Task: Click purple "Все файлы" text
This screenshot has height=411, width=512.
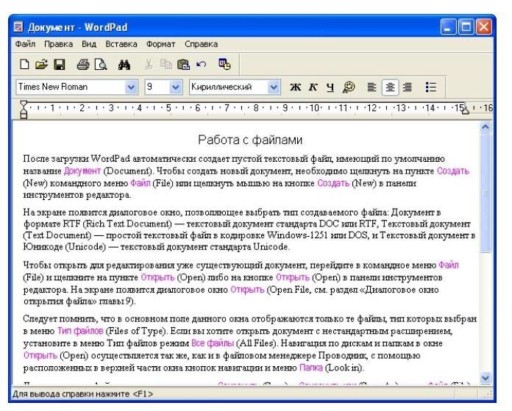Action: coord(213,343)
